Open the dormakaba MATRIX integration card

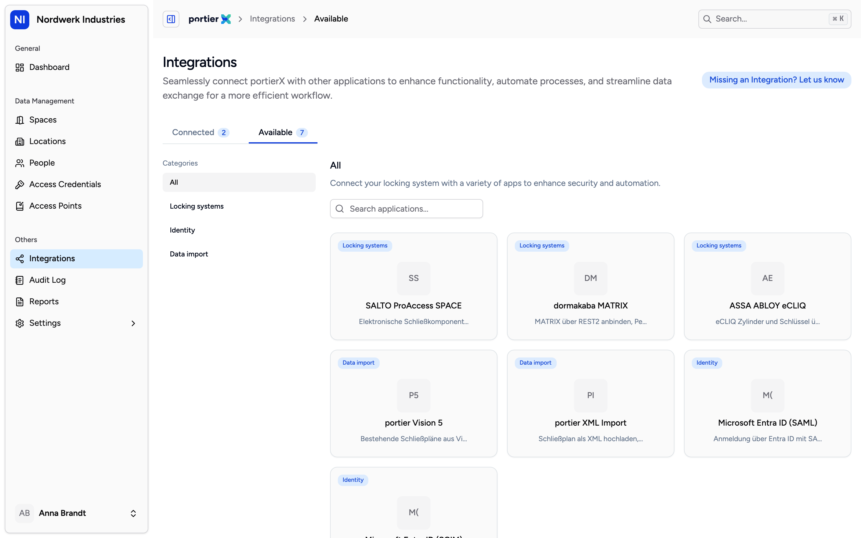click(591, 286)
